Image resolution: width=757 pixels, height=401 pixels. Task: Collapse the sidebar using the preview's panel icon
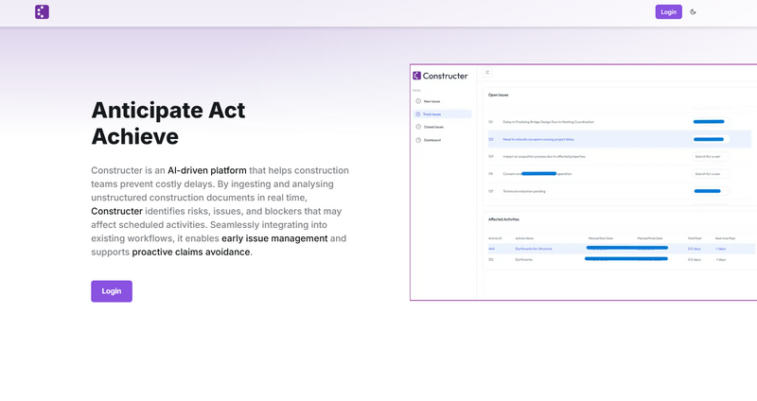coord(488,72)
